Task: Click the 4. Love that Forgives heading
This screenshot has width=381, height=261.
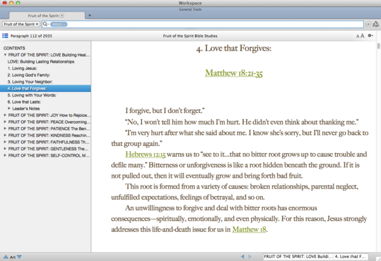Action: (234, 48)
